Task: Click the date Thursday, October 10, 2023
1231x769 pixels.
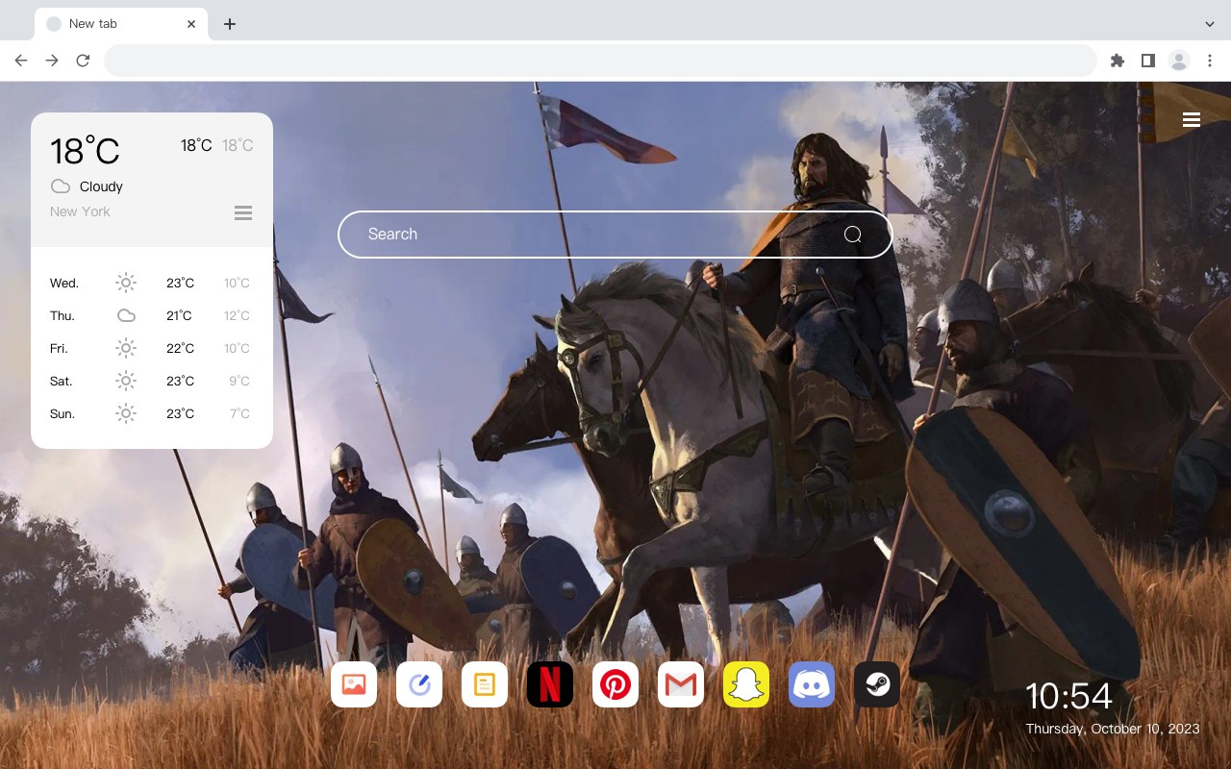Action: coord(1113,729)
